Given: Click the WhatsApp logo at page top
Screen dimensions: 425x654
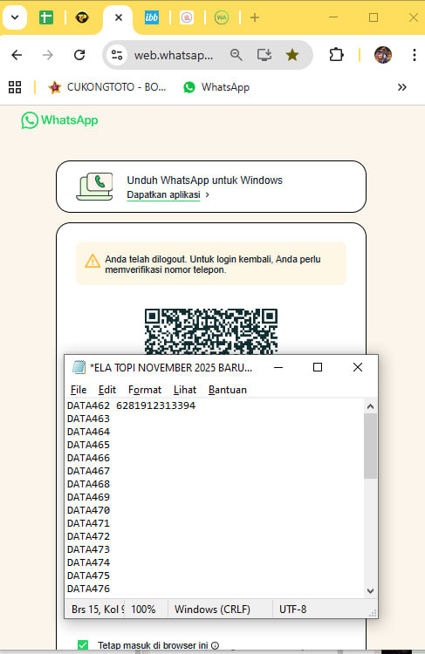Looking at the screenshot, I should pos(59,120).
